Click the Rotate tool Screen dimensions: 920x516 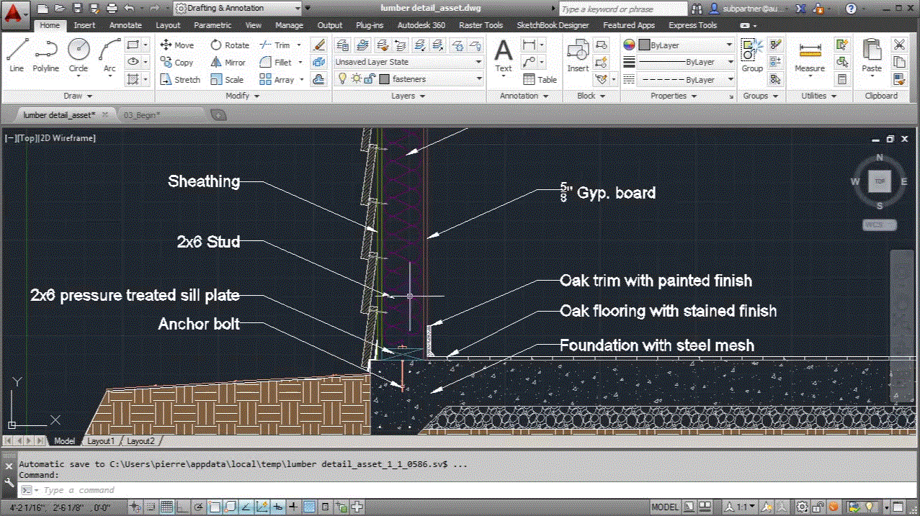click(230, 45)
